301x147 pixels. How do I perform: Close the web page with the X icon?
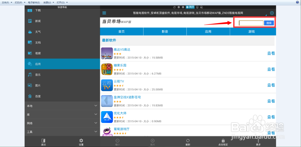click(272, 13)
